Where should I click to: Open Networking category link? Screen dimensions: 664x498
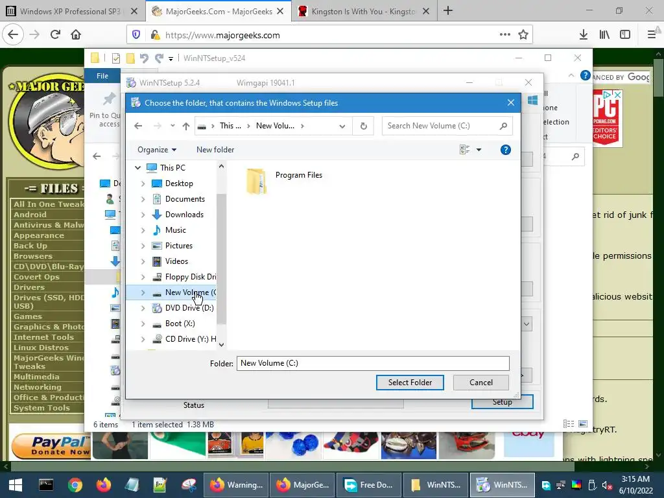click(37, 387)
